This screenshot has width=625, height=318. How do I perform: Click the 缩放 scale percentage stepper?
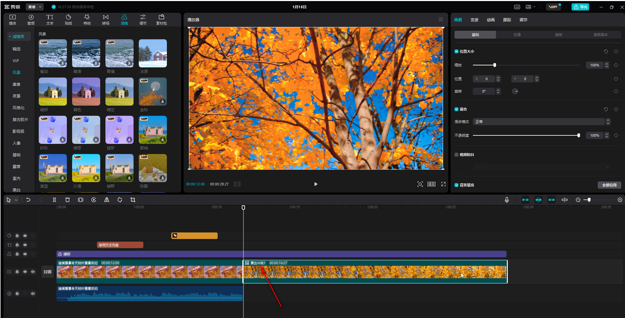tap(607, 65)
